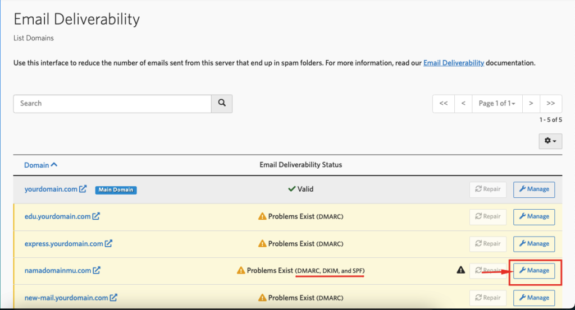
Task: Go to the first page with <<
Action: point(444,104)
